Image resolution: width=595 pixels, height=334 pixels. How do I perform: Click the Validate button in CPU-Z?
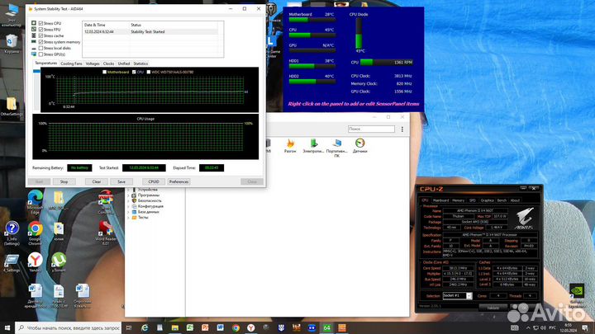pos(493,308)
